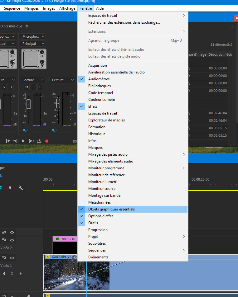Add a keyframe on the Vidéo 1 track

12,274
